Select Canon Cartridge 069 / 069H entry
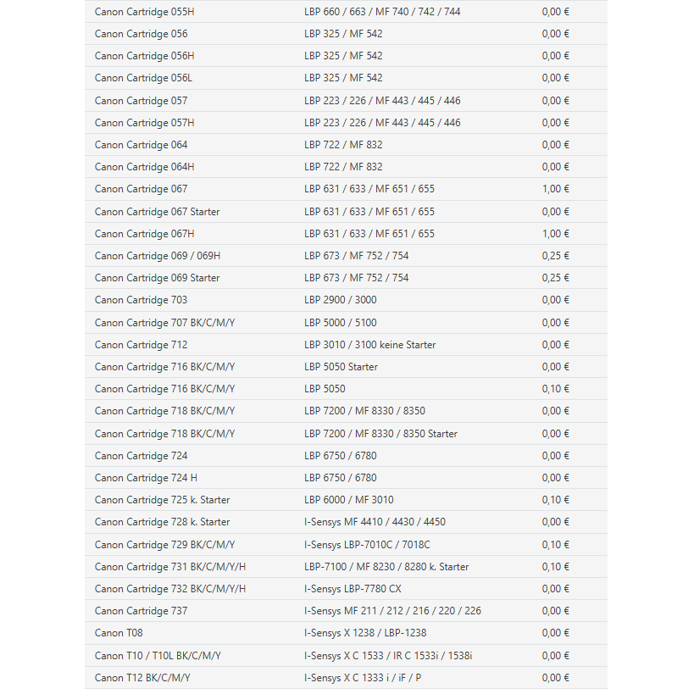 click(158, 256)
